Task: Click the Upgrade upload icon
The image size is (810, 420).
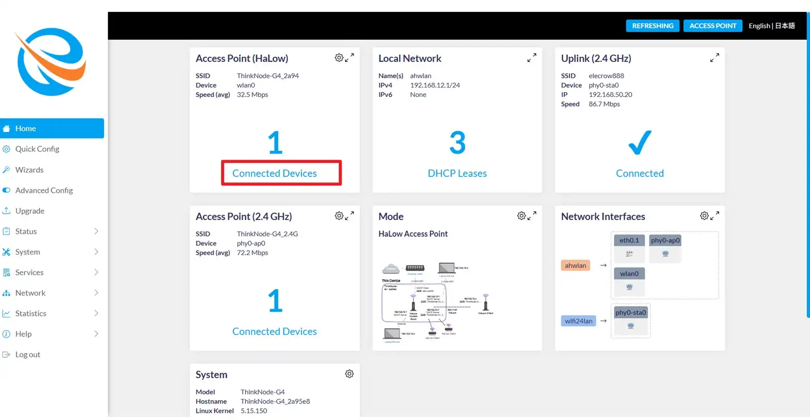Action: click(6, 211)
